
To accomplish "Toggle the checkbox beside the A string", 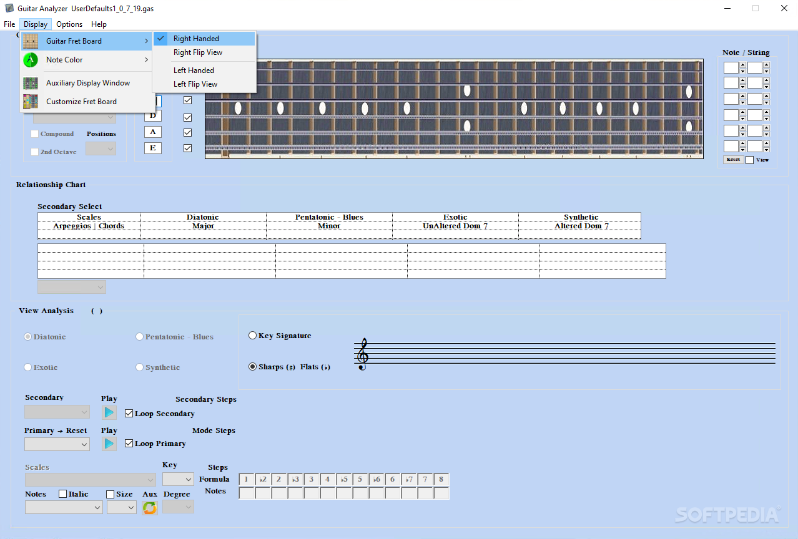I will coord(187,132).
